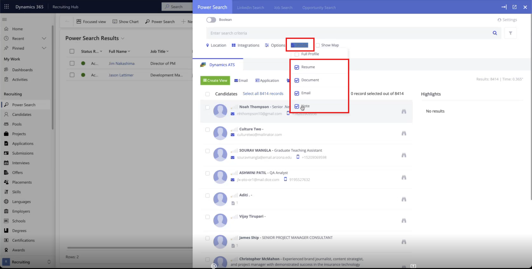Click the results grid horizontal scrollbar

pos(130,248)
